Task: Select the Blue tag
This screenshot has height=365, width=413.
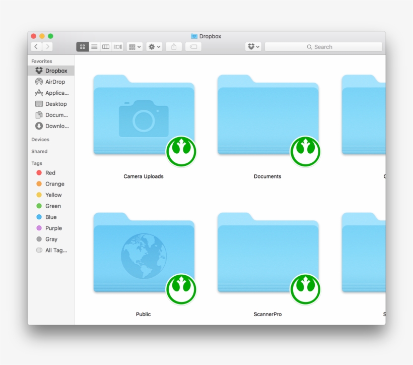Action: pyautogui.click(x=51, y=217)
